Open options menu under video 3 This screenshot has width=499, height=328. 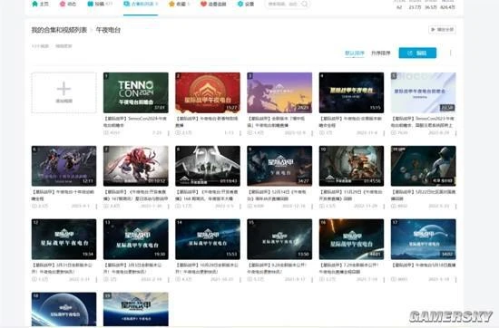tap(312, 133)
